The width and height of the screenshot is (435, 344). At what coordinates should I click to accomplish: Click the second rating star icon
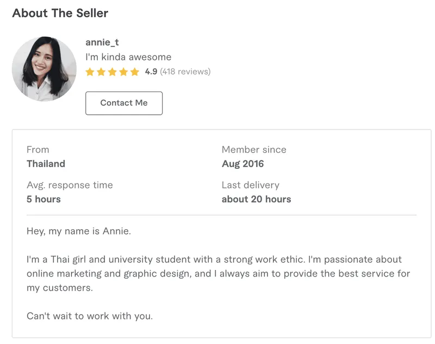[101, 71]
